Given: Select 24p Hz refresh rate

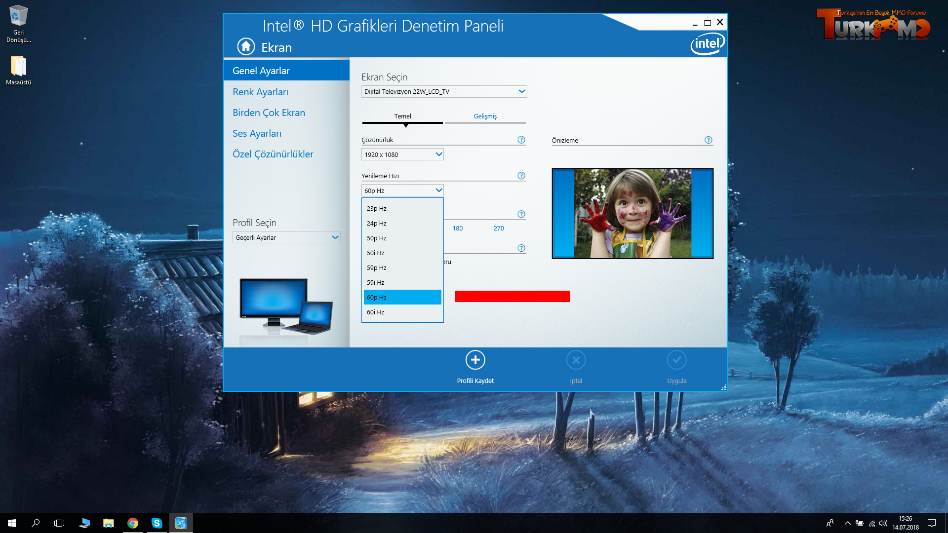Looking at the screenshot, I should pyautogui.click(x=402, y=223).
